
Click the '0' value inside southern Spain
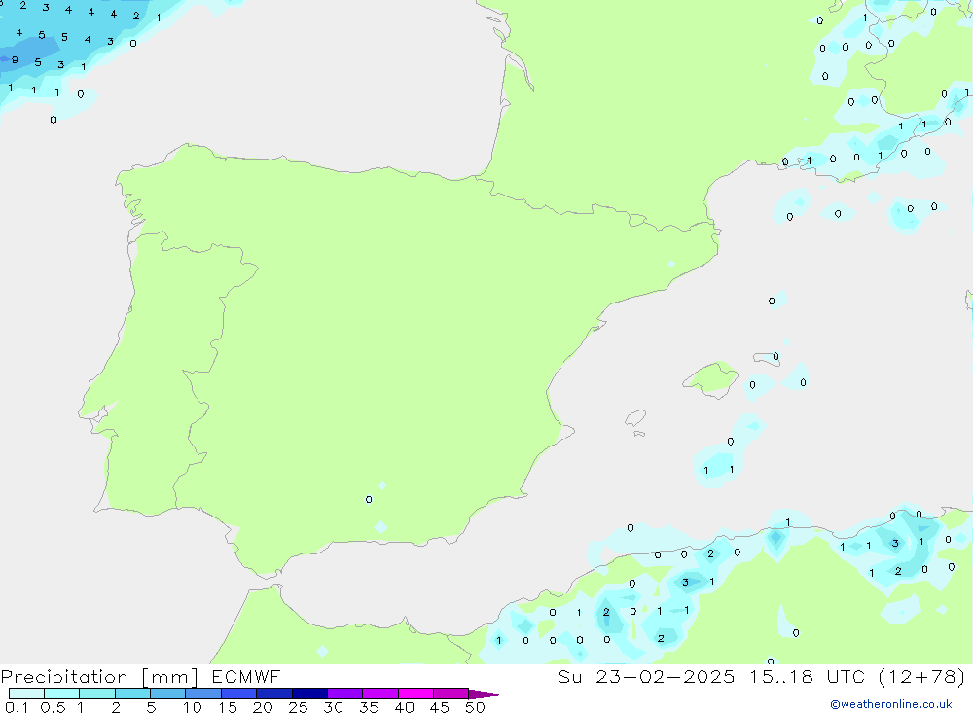pos(369,500)
